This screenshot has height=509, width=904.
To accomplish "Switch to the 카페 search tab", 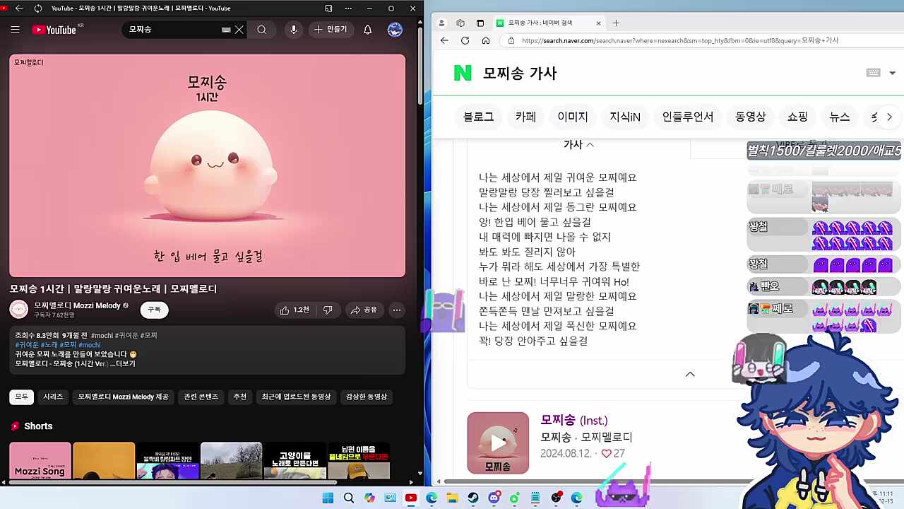I will click(x=525, y=117).
